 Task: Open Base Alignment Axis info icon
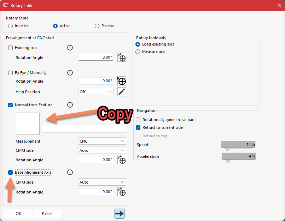[70, 172]
